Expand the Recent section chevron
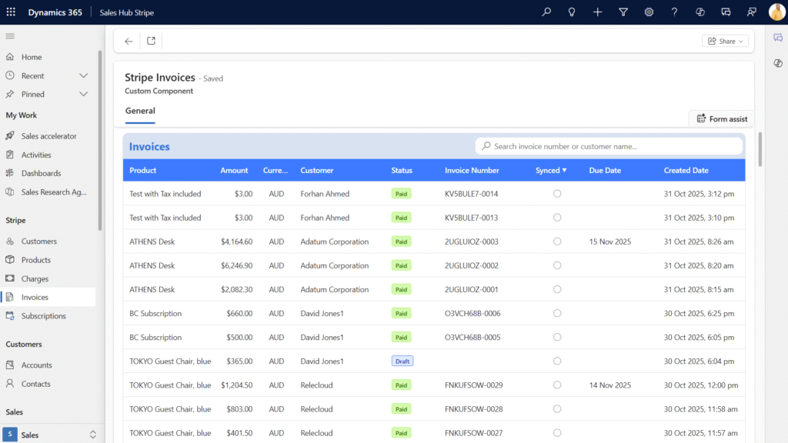 [x=84, y=75]
